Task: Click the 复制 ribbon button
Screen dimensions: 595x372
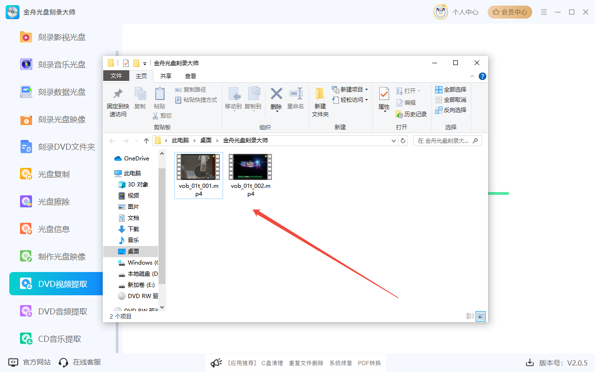Action: [140, 99]
